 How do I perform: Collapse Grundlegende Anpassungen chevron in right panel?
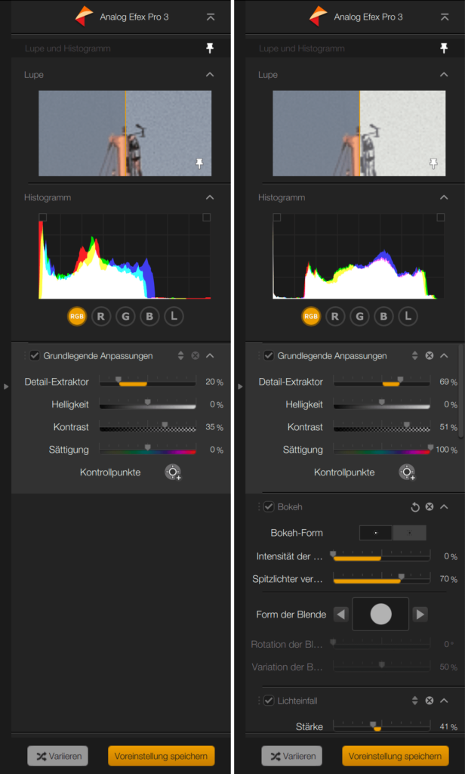(445, 355)
